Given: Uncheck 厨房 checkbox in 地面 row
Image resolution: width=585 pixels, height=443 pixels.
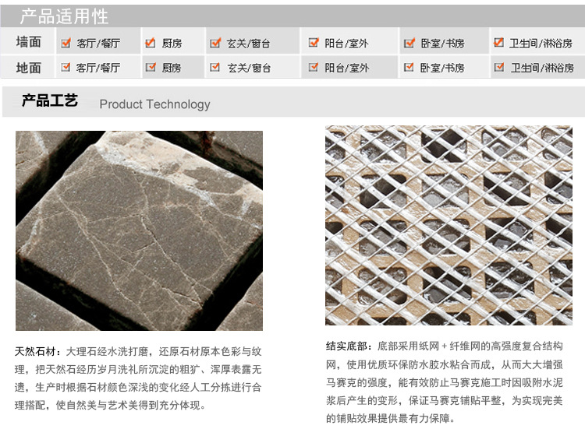Looking at the screenshot, I should click(x=151, y=67).
